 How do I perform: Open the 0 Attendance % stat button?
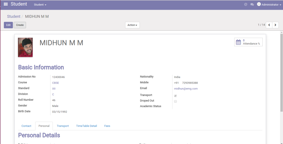[x=248, y=42]
